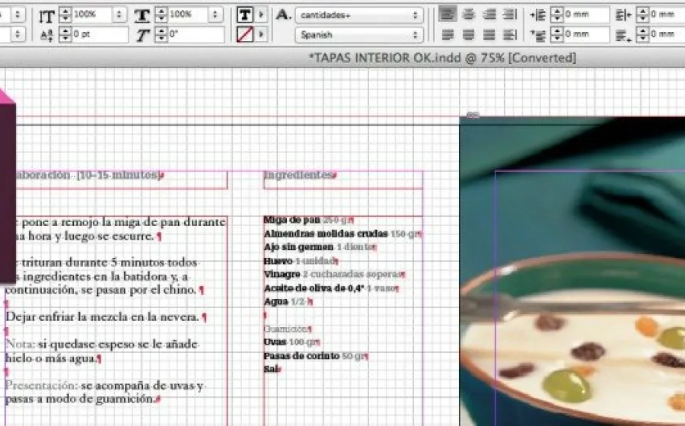Click into the right indent 0 mm field

(x=667, y=15)
